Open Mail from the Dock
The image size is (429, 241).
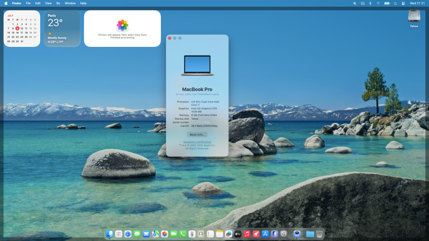tap(146, 234)
